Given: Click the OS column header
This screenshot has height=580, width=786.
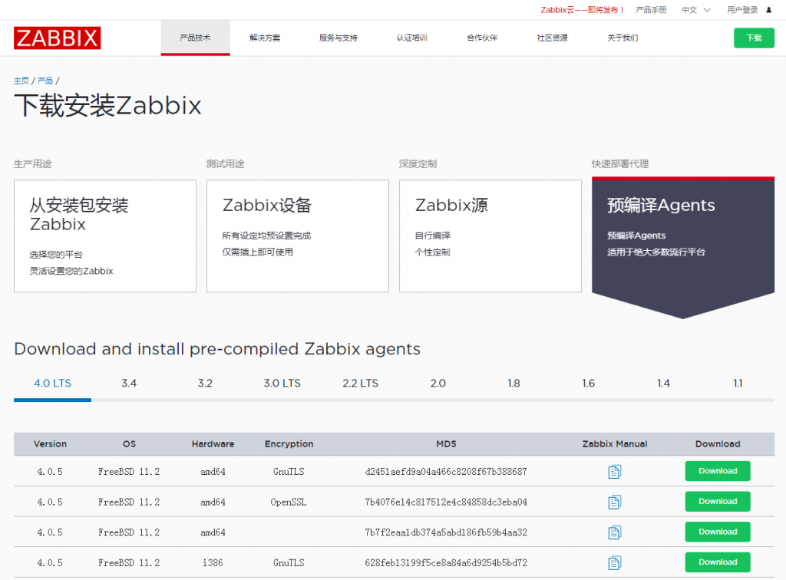Looking at the screenshot, I should 129,443.
